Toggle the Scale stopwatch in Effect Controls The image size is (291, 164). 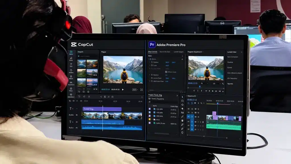click(152, 65)
